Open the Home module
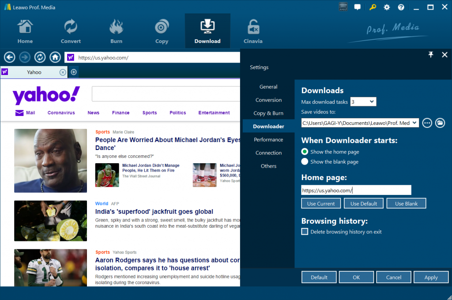The height and width of the screenshot is (300, 452). coord(25,31)
